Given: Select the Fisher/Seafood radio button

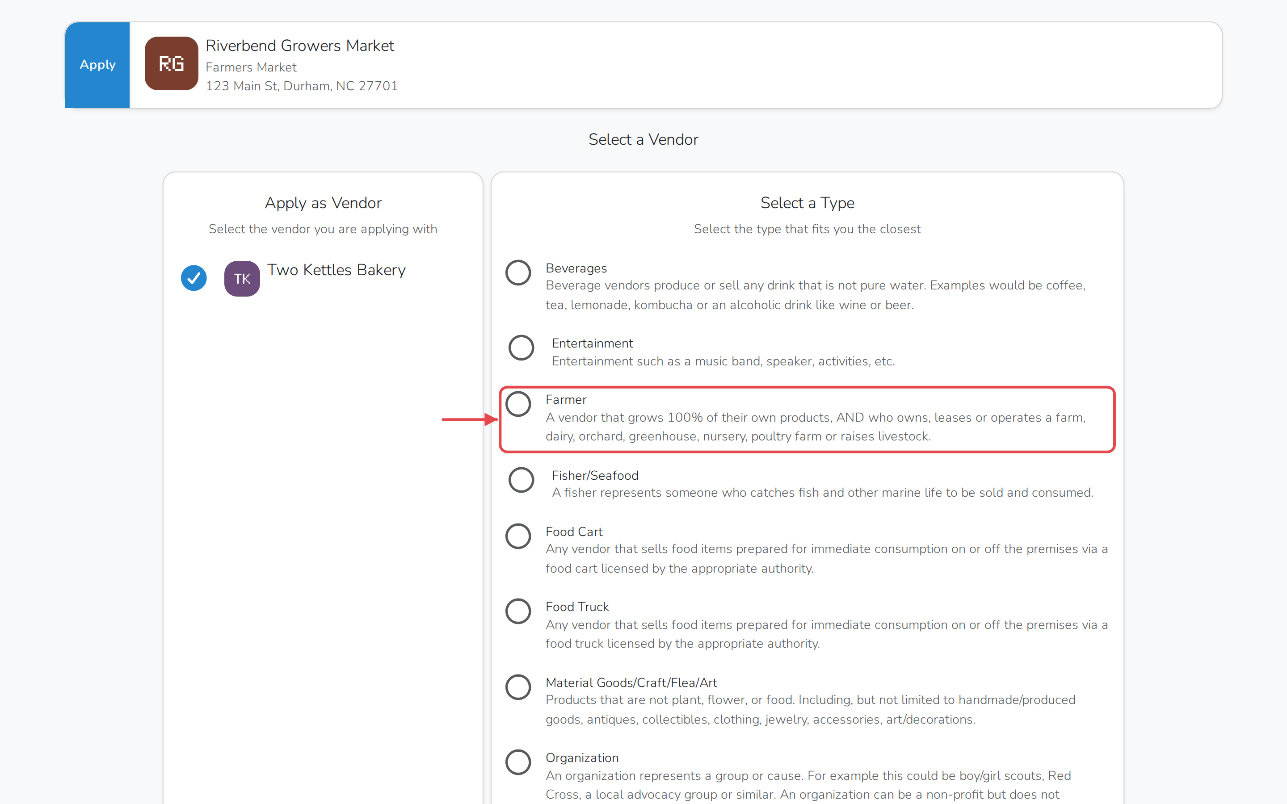Looking at the screenshot, I should [521, 480].
